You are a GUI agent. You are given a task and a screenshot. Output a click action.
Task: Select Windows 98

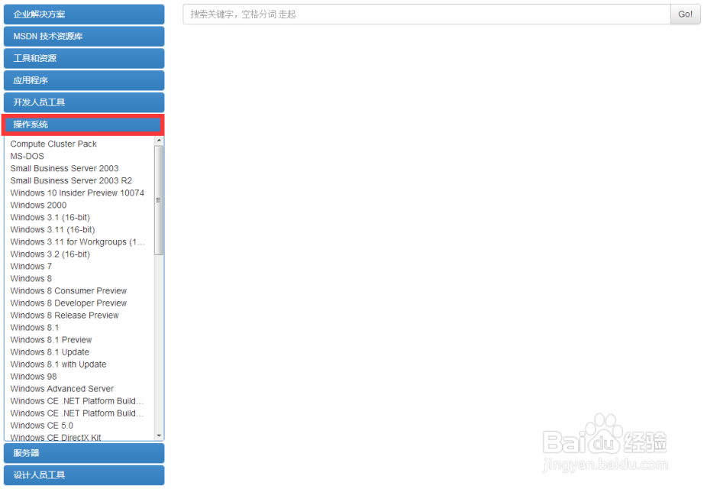[34, 376]
